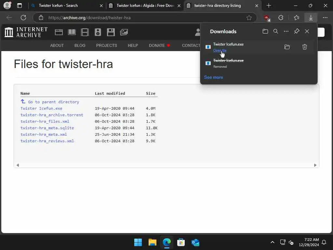Open twister-hra_reviews.xml link
Viewport: 333px width, 250px height.
click(x=47, y=141)
